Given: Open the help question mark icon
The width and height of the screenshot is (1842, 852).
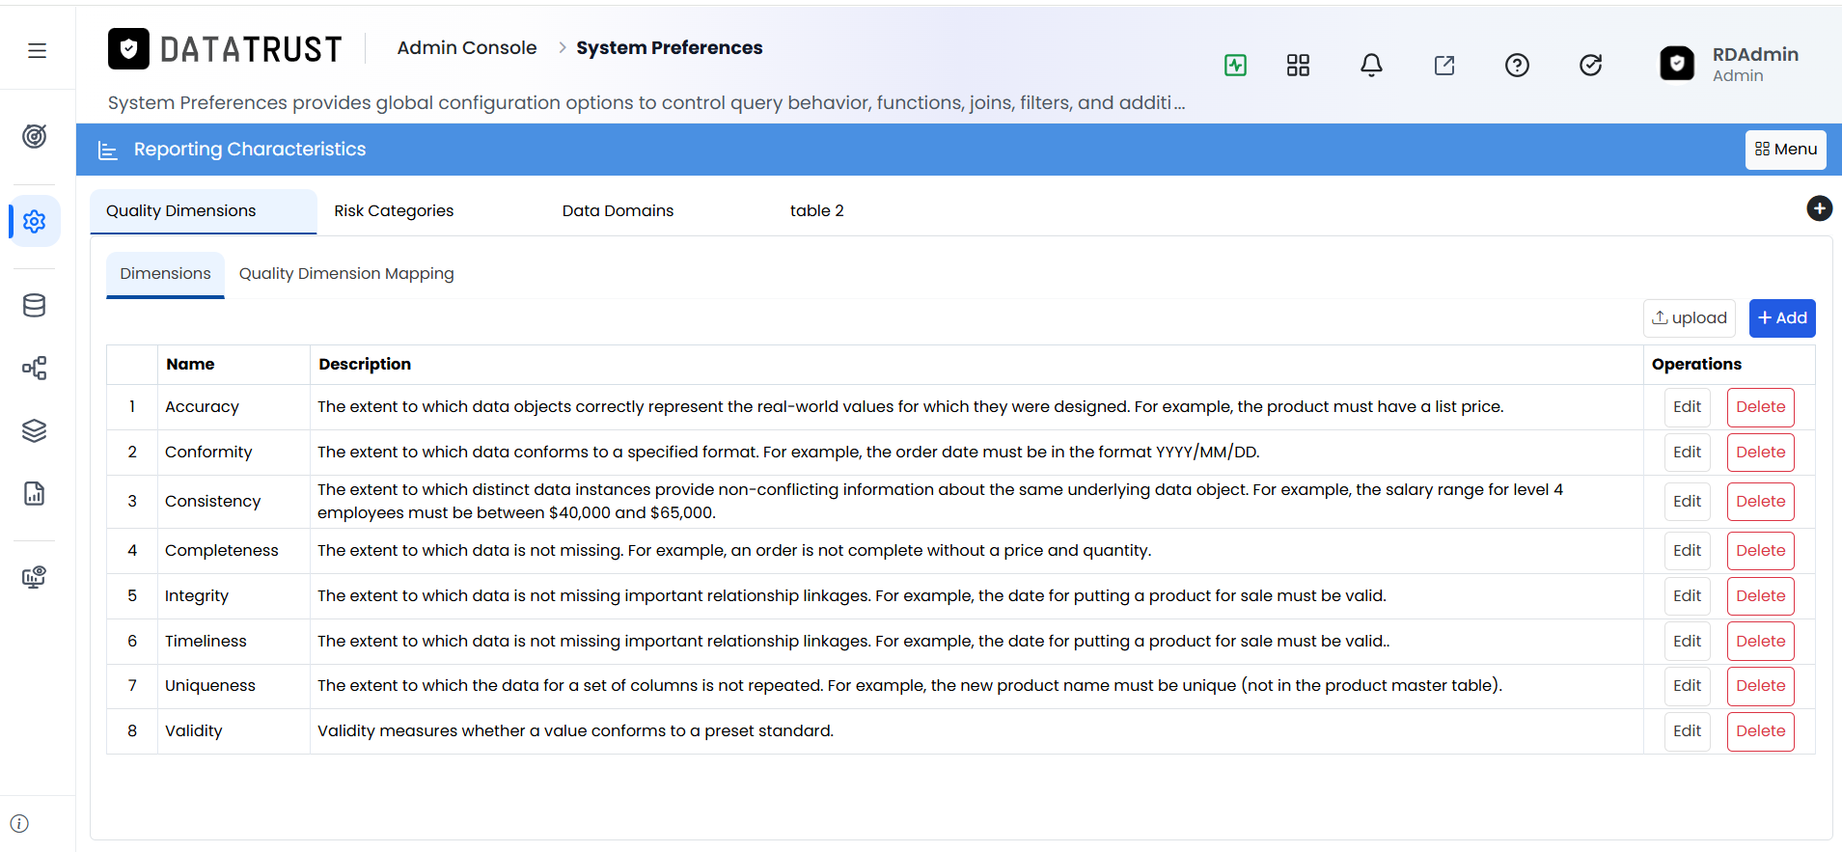Looking at the screenshot, I should (1517, 66).
